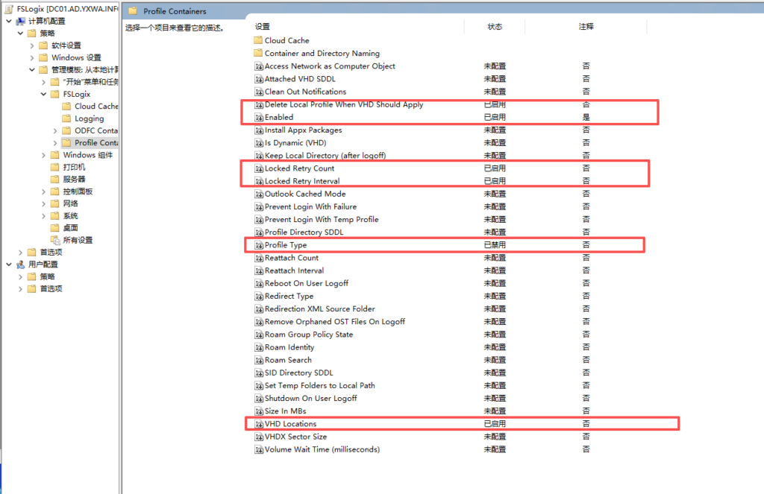The height and width of the screenshot is (494, 764).
Task: Collapse the FSLogix node in the tree
Action: [x=44, y=95]
